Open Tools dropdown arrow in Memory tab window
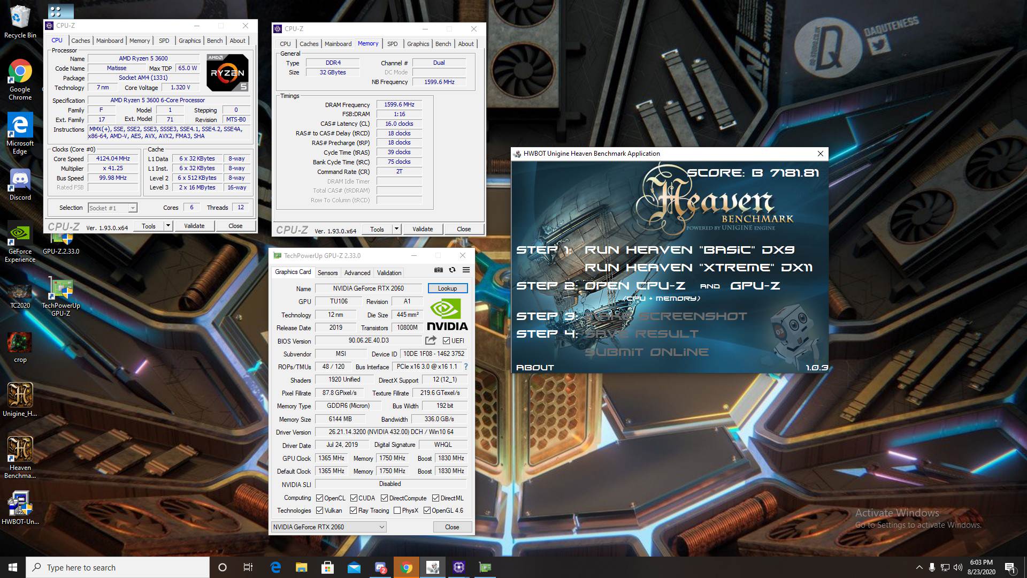This screenshot has width=1027, height=578. 396,229
